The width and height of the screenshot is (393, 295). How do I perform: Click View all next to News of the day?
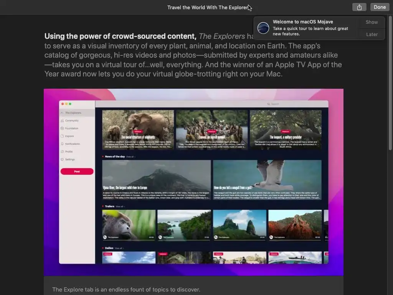tap(130, 157)
